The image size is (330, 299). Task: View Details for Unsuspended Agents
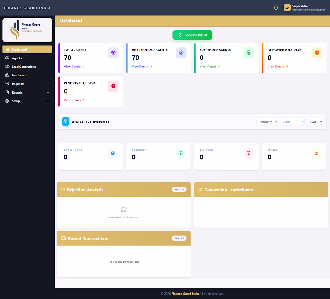point(142,67)
